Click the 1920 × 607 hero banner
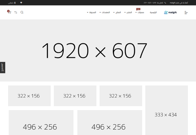 tap(98, 50)
